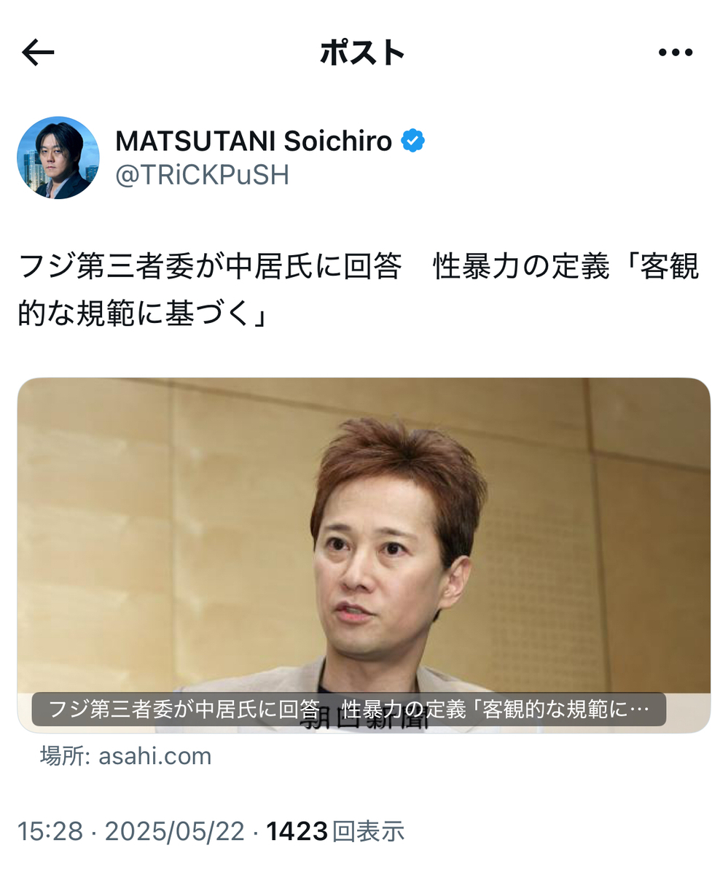Open the MATSUTANI Soichiro display name
The width and height of the screenshot is (728, 875).
point(254,141)
